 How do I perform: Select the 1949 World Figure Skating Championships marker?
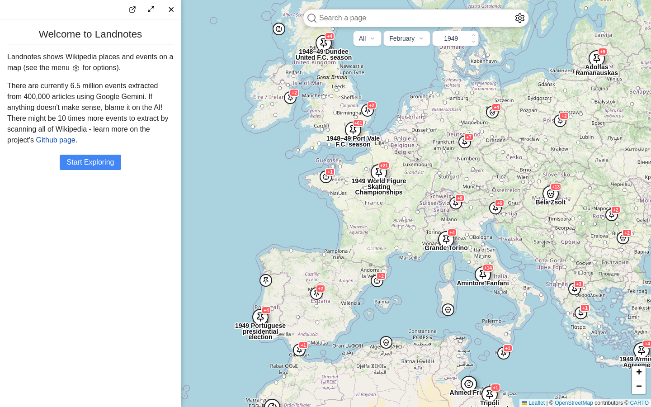(x=379, y=172)
